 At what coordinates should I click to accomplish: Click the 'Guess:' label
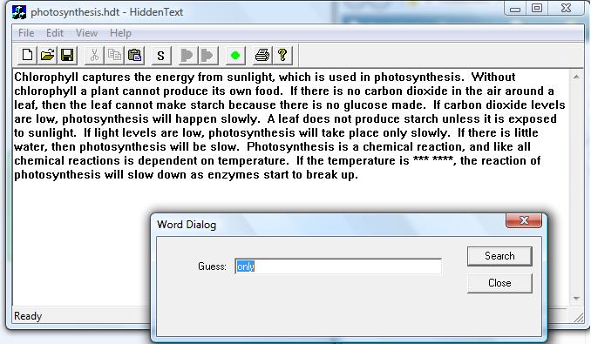pos(212,266)
